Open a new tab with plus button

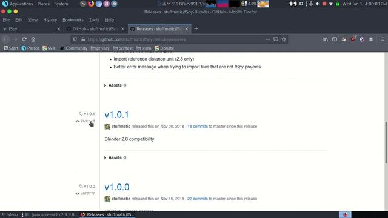click(196, 29)
